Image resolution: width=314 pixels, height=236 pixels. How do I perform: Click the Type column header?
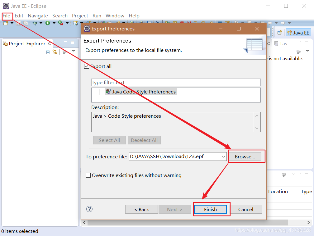coord(307,192)
